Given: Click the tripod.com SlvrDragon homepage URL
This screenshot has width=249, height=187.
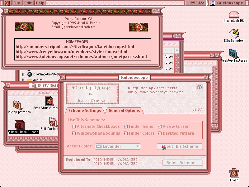Looking at the screenshot, I should tap(75, 46).
